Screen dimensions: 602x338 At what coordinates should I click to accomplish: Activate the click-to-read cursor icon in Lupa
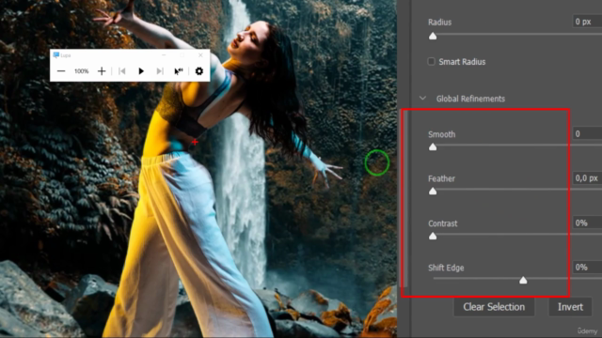click(179, 71)
